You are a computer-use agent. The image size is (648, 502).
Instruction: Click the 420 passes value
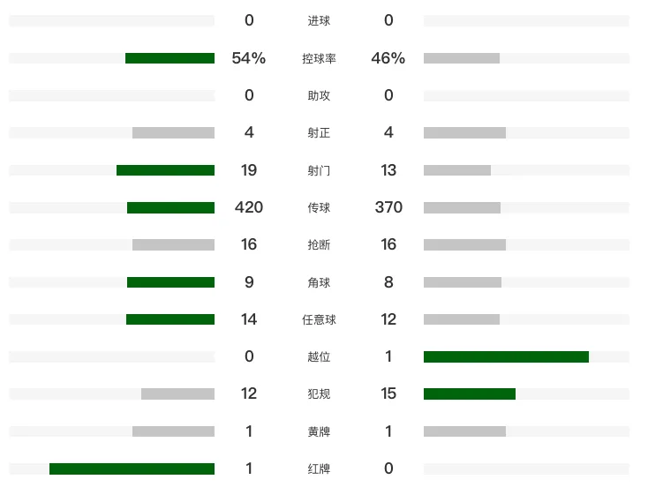coord(249,207)
